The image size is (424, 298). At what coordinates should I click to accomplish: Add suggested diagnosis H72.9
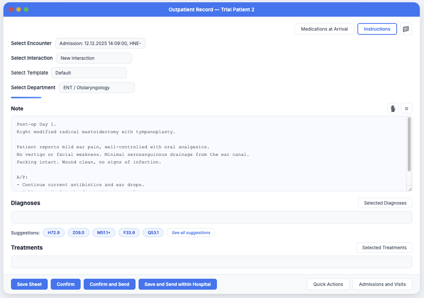point(54,233)
